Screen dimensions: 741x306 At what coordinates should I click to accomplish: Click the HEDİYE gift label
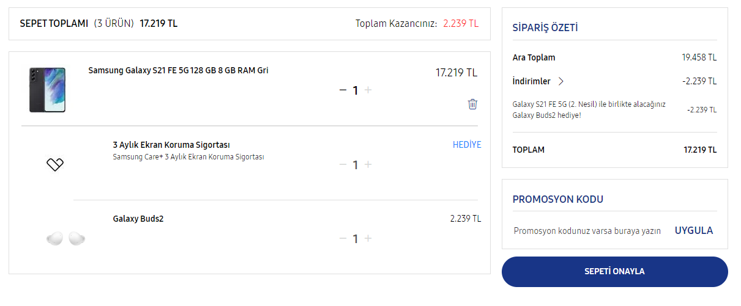(x=467, y=145)
